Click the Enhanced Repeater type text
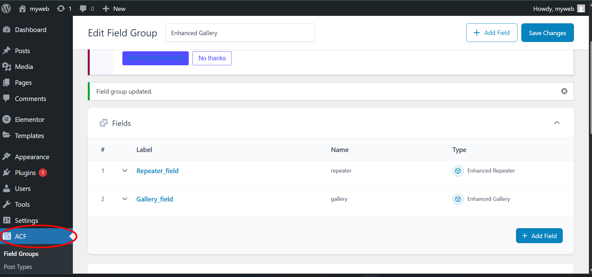The image size is (592, 277). (x=491, y=171)
